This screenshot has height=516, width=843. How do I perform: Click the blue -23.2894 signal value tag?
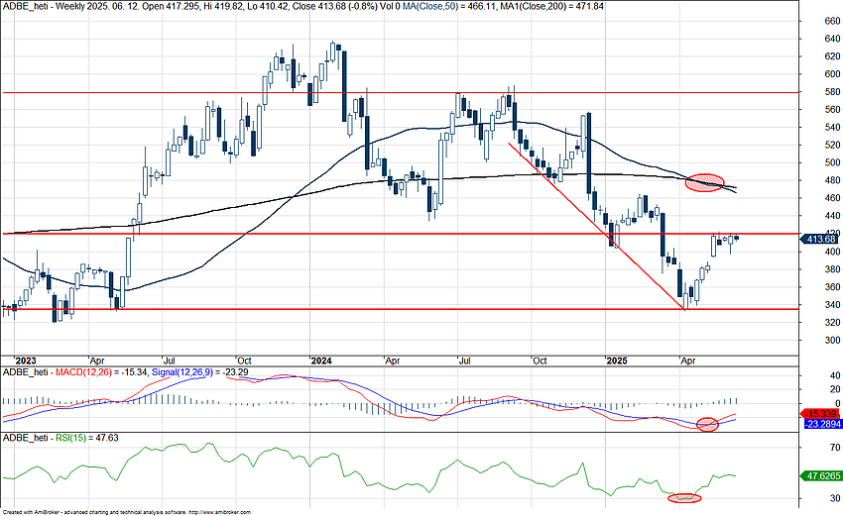(x=822, y=424)
